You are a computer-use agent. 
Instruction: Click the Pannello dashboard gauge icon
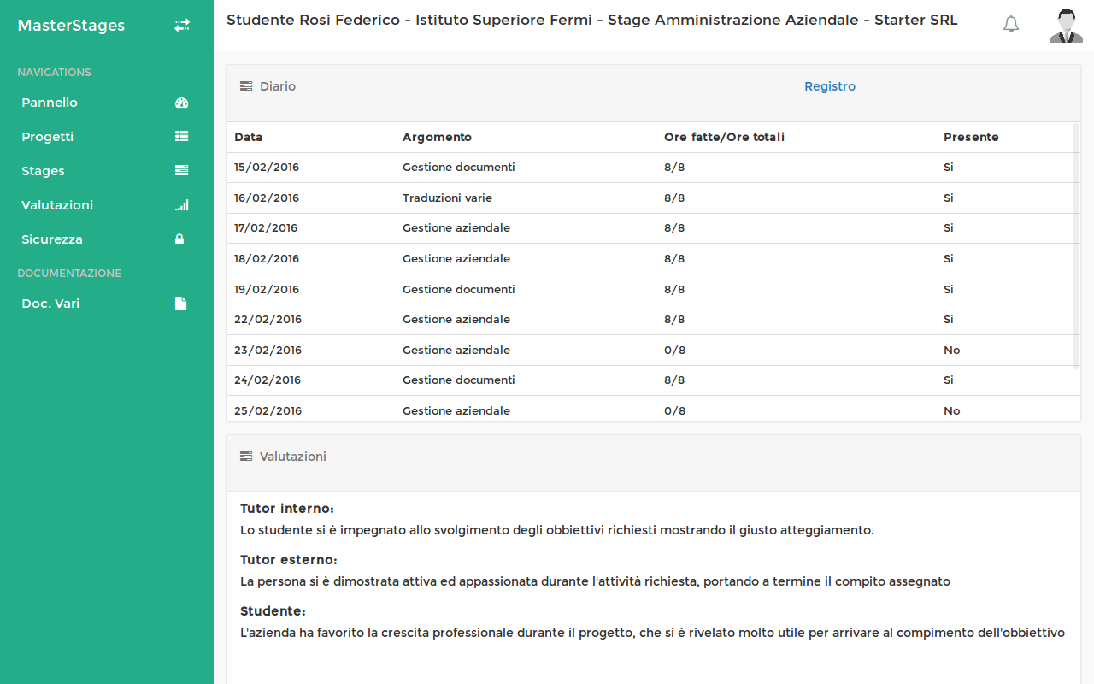tap(181, 103)
